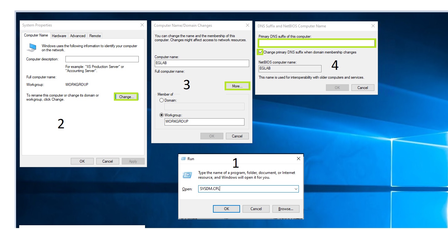Click the NetBIOS computer name field
448x229 pixels.
(x=290, y=69)
